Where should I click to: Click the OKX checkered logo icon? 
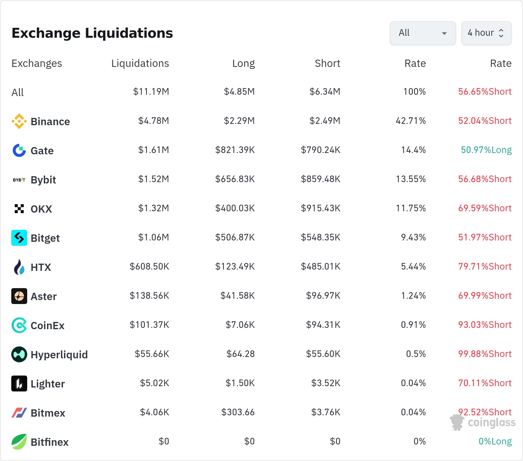(x=19, y=209)
